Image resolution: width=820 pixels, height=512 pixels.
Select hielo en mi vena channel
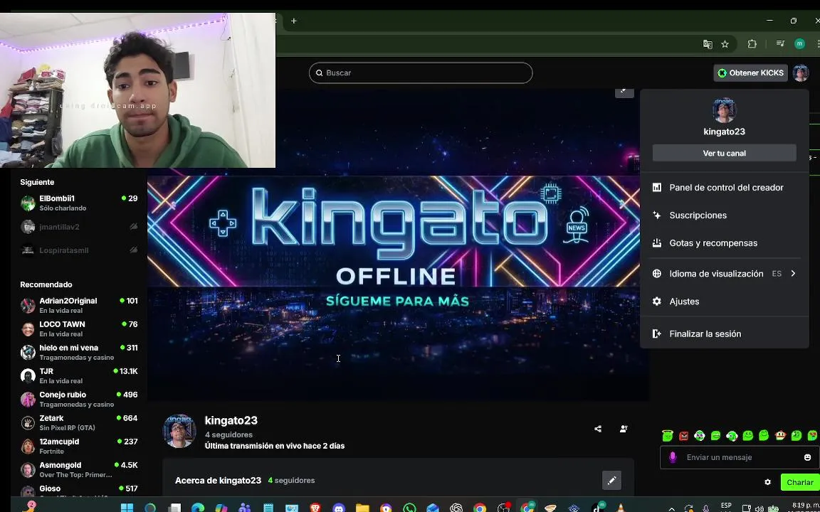click(79, 352)
